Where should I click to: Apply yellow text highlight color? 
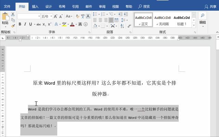(x=64, y=24)
